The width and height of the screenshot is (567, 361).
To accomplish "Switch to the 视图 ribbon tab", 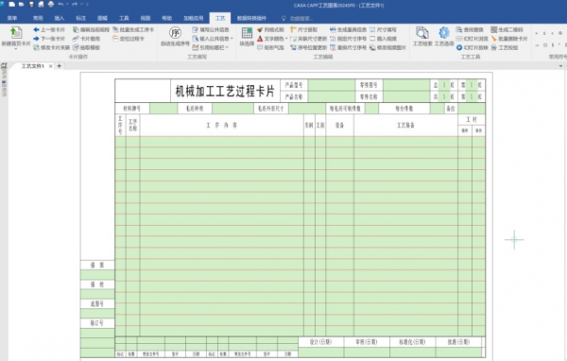I will pyautogui.click(x=146, y=18).
